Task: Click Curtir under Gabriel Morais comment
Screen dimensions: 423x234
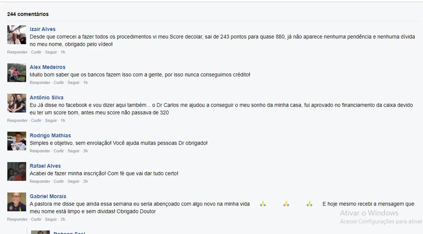Action: (36, 220)
